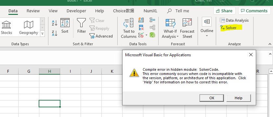The width and height of the screenshot is (273, 117).
Task: Click the Share button
Action: point(225,11)
